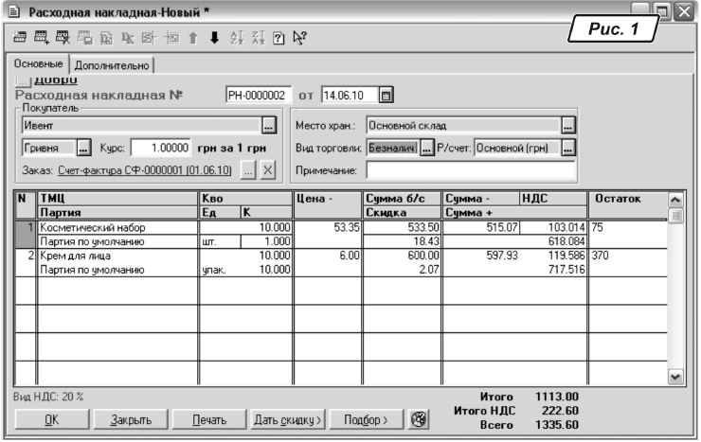Open the Основной склад storage selection
This screenshot has width=701, height=442.
(567, 125)
